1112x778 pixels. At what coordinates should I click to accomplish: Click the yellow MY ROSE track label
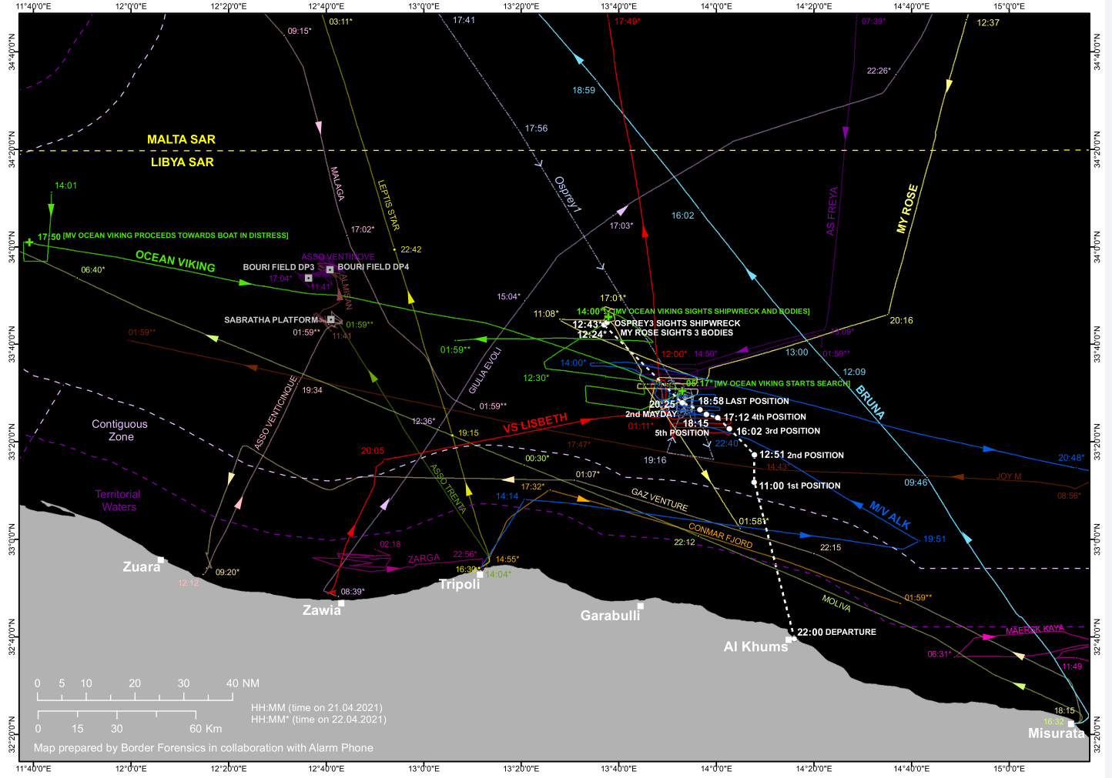[907, 209]
